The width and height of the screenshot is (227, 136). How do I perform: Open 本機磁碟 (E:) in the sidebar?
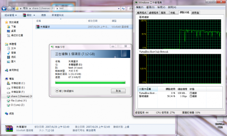(x=16, y=88)
